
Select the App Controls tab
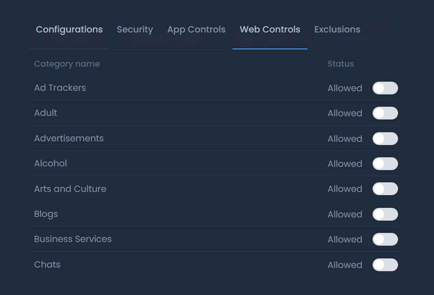[196, 29]
